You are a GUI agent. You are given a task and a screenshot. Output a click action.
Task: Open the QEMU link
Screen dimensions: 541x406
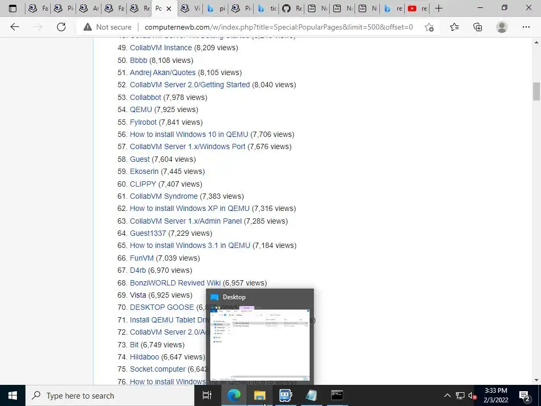click(x=141, y=109)
